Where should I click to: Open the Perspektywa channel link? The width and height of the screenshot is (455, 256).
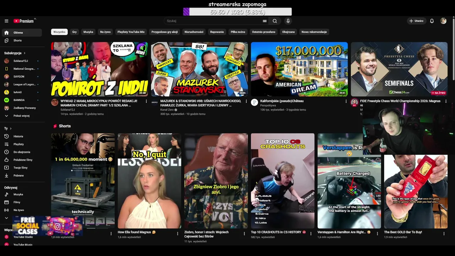point(268,106)
